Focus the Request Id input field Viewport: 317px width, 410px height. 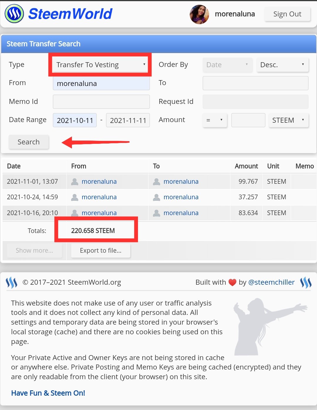(255, 102)
